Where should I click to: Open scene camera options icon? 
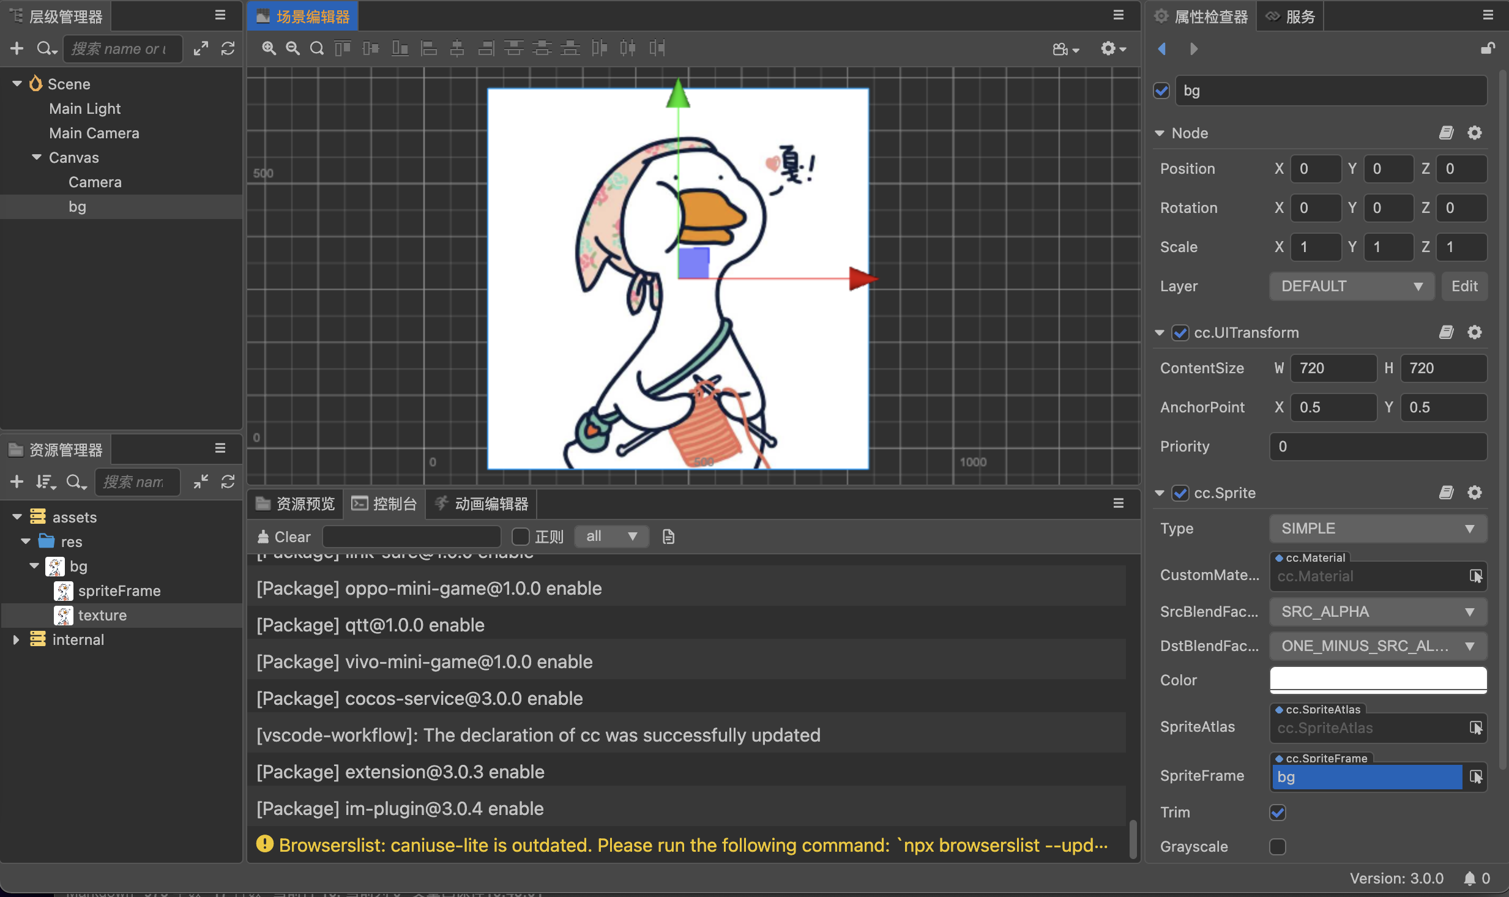(1065, 49)
